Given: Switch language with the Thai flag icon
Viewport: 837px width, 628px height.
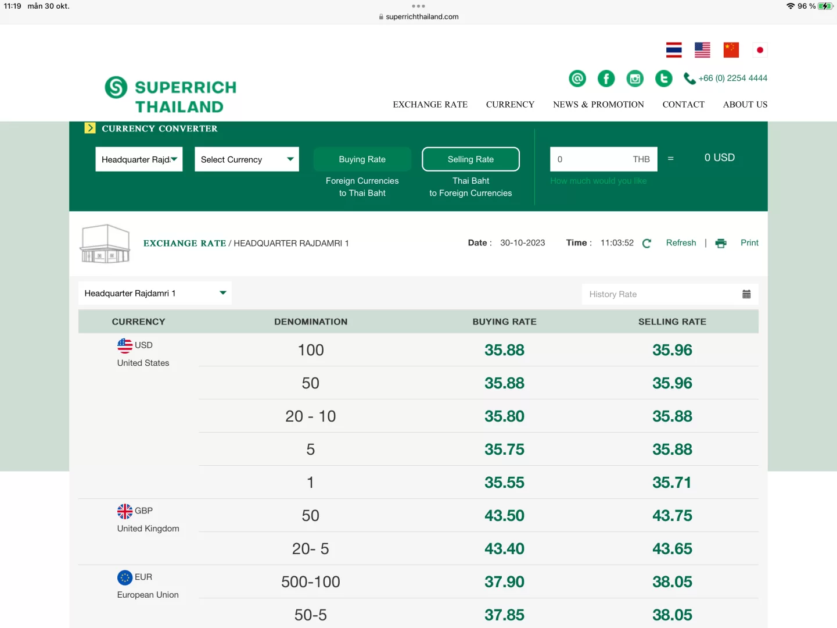Looking at the screenshot, I should pos(674,50).
